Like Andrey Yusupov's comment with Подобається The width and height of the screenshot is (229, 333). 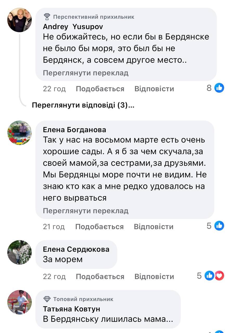(100, 89)
